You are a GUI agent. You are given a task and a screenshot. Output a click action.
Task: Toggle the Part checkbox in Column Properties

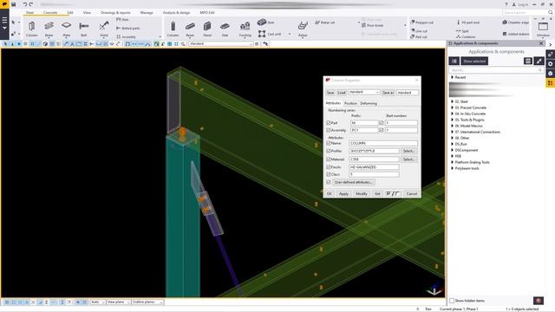click(x=328, y=123)
